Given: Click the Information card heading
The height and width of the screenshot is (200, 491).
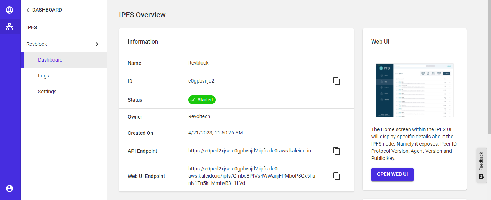Looking at the screenshot, I should click(143, 41).
